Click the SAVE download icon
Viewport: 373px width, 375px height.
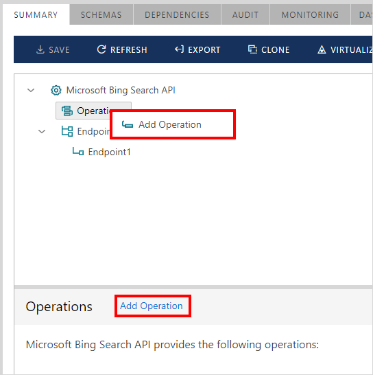point(40,49)
